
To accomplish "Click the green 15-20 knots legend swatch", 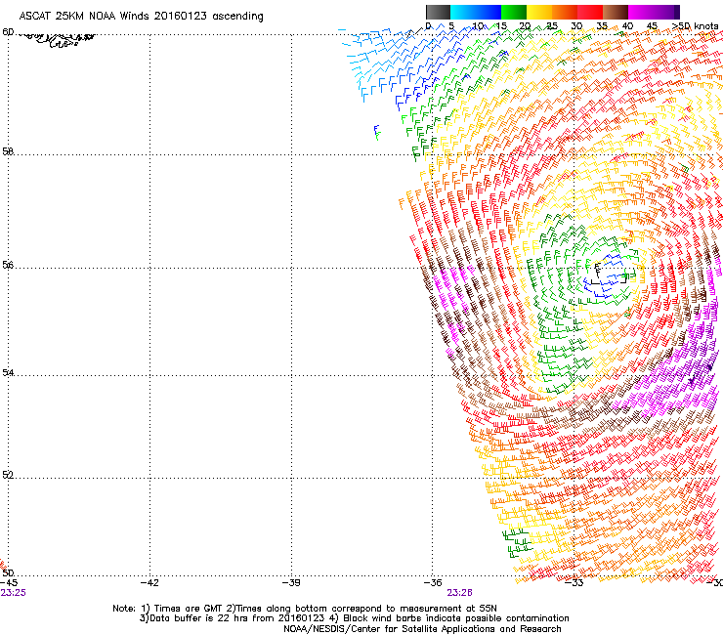I will [x=514, y=12].
